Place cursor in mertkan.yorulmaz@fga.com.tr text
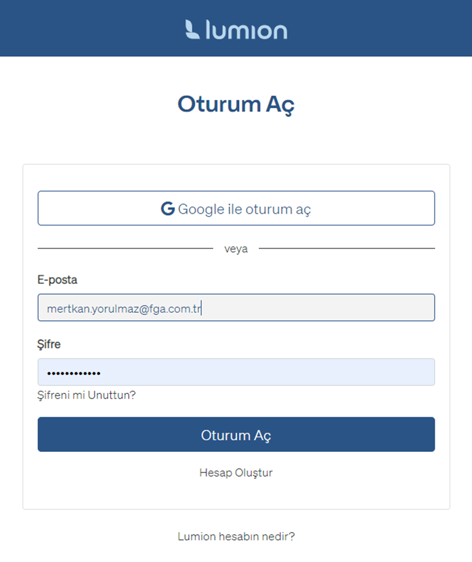The width and height of the screenshot is (472, 562). pos(125,309)
